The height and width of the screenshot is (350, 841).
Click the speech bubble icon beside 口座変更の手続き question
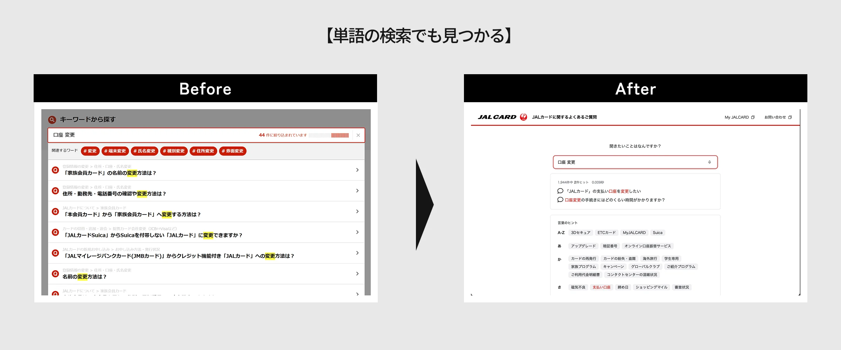pyautogui.click(x=560, y=200)
